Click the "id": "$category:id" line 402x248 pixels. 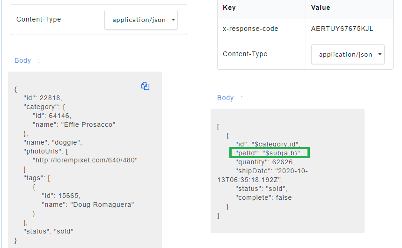pyautogui.click(x=268, y=145)
